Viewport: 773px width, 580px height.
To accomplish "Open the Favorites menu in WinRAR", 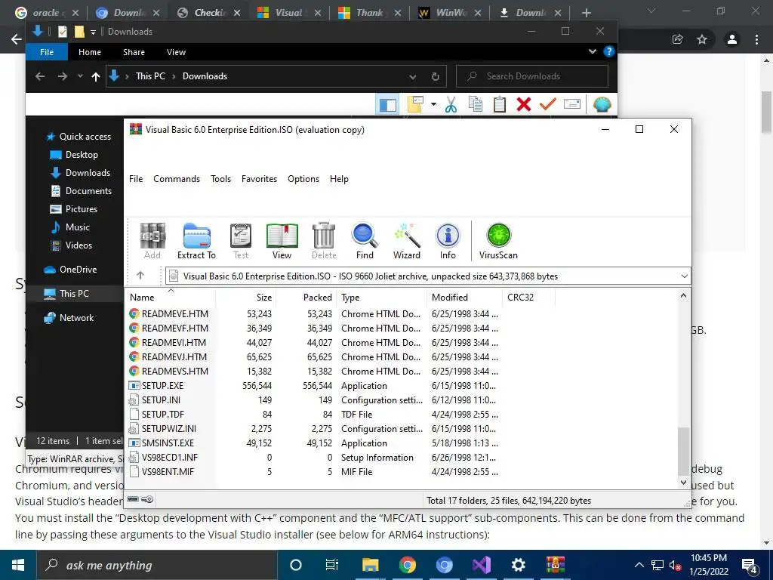I will coord(260,179).
